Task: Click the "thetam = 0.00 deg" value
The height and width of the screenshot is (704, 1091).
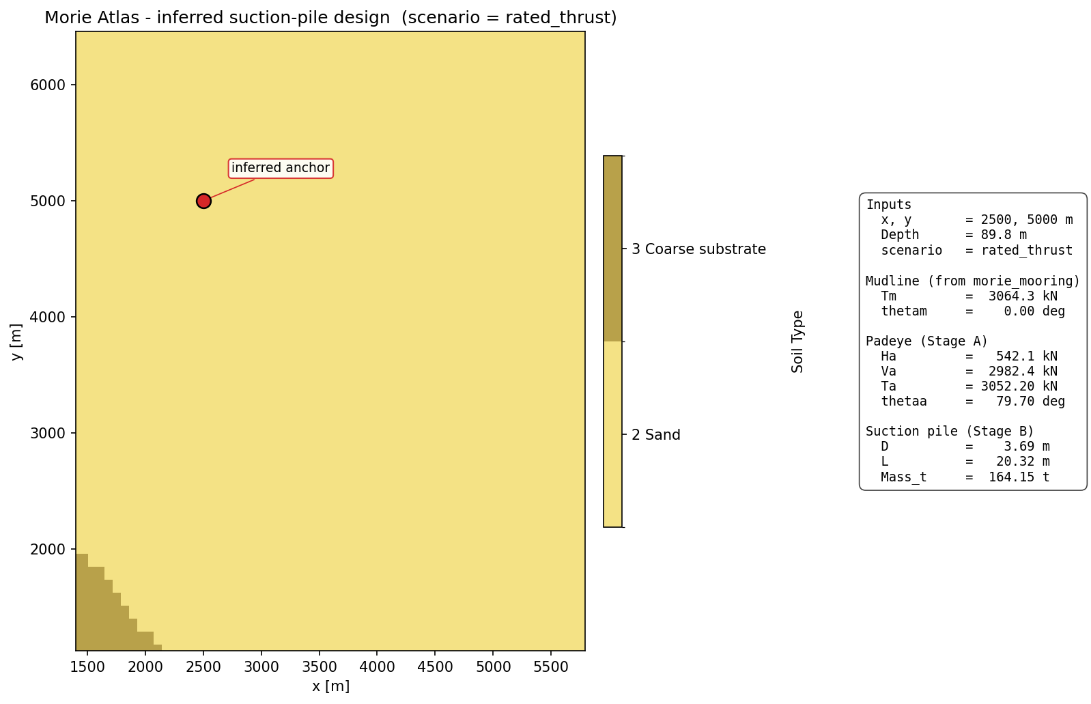Action: click(972, 311)
